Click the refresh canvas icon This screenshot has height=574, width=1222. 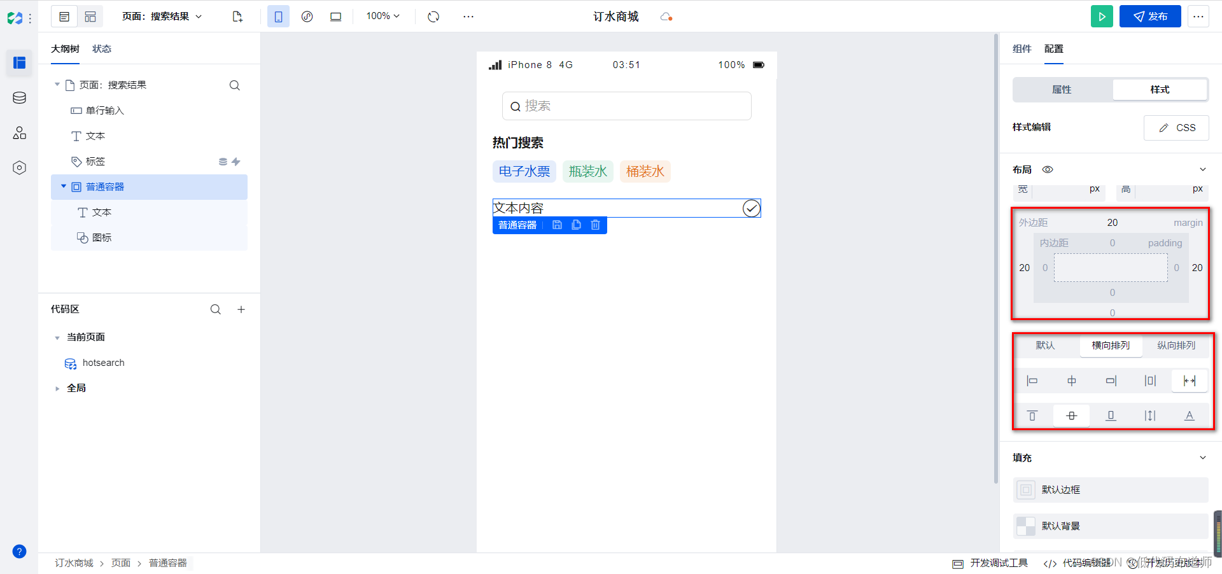tap(433, 17)
